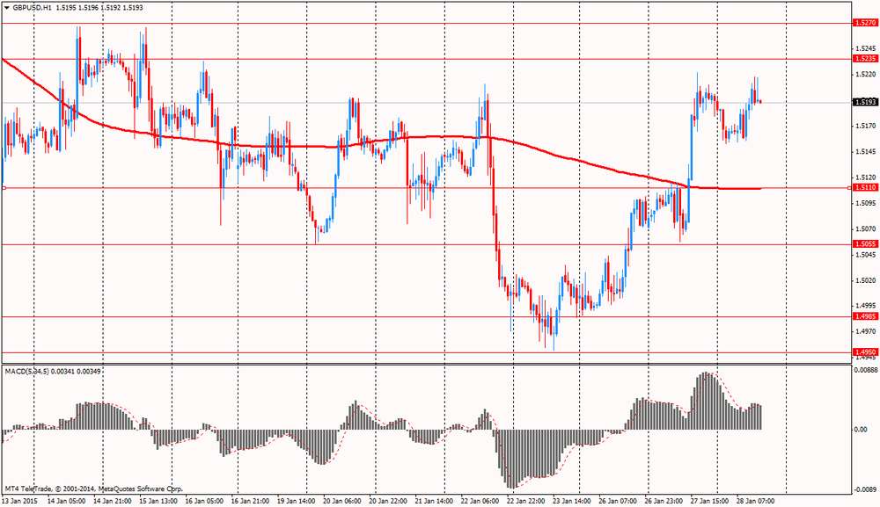
Task: Click the 1.5045 price axis value
Action: tap(865, 254)
